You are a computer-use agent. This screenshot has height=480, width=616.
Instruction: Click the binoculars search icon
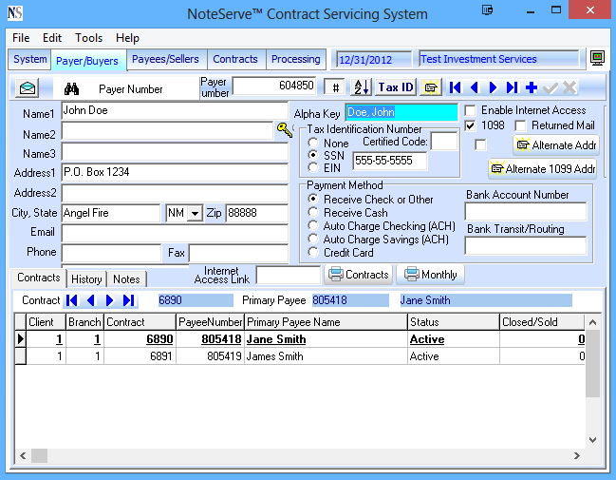click(x=71, y=88)
